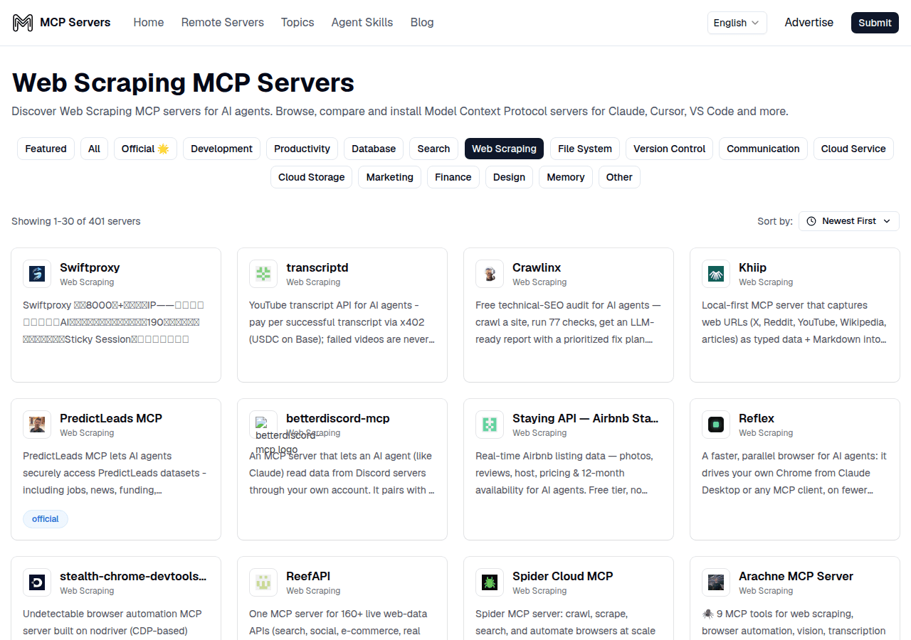911x640 pixels.
Task: Click the Submit button
Action: coord(875,23)
